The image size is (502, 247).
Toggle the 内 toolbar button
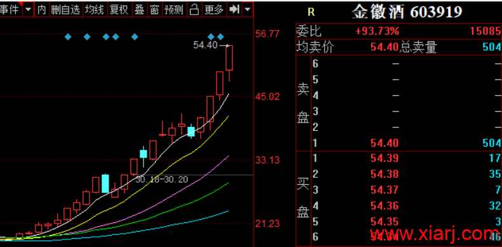pyautogui.click(x=41, y=10)
